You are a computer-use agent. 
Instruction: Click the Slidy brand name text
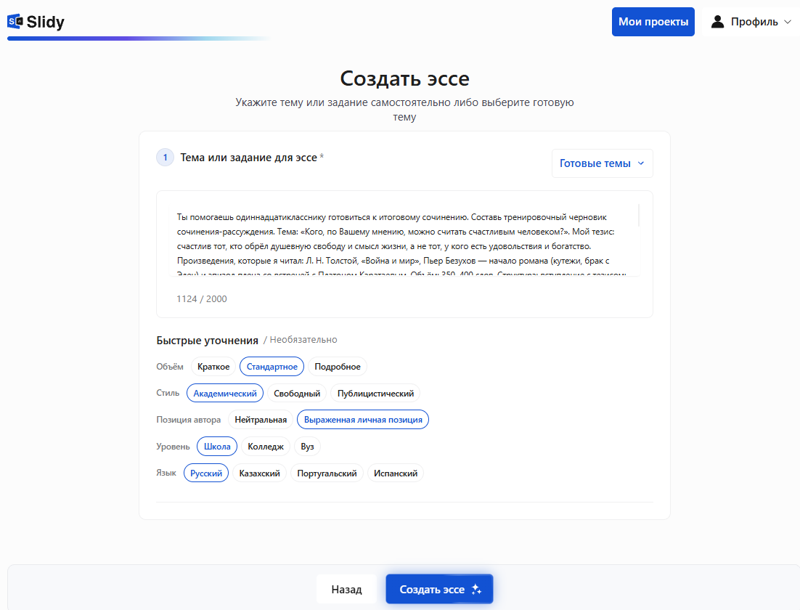pyautogui.click(x=46, y=22)
